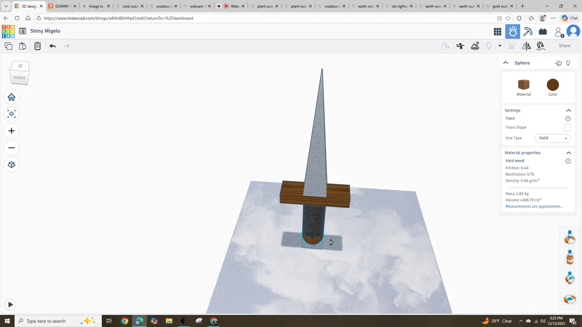Screen dimensions: 582x327
Task: Switch to the gold wubbox browser tab
Action: click(x=499, y=6)
